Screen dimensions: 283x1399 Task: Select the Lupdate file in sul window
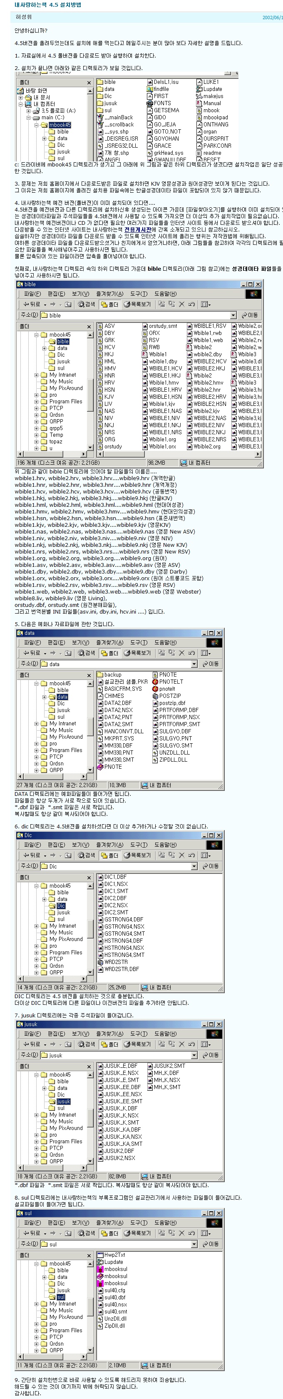110,1262
